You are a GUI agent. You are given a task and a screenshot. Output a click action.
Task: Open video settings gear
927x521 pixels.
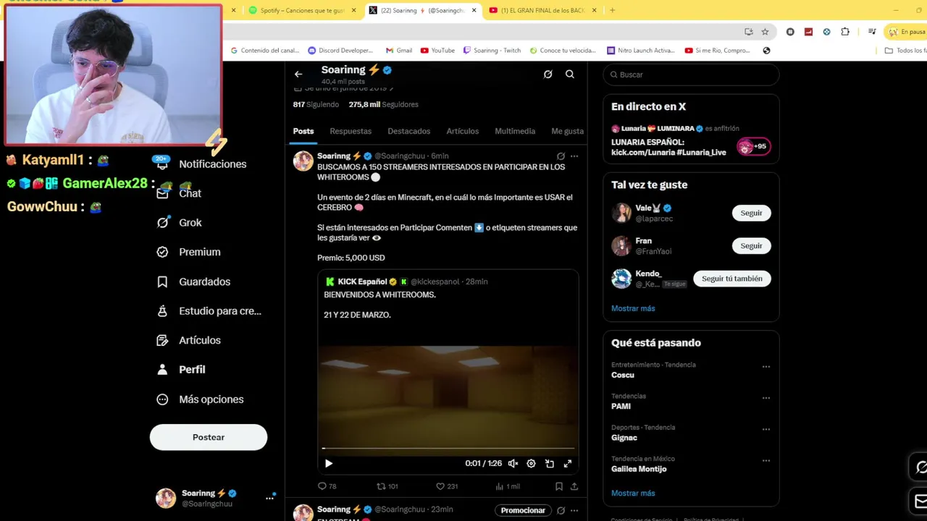point(531,464)
